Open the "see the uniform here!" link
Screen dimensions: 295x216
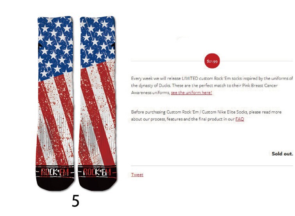[191, 93]
